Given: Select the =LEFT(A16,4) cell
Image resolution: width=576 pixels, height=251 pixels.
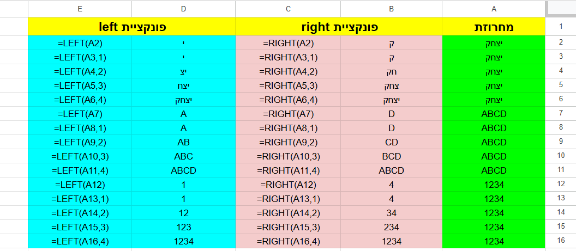Looking at the screenshot, I should pos(80,241).
